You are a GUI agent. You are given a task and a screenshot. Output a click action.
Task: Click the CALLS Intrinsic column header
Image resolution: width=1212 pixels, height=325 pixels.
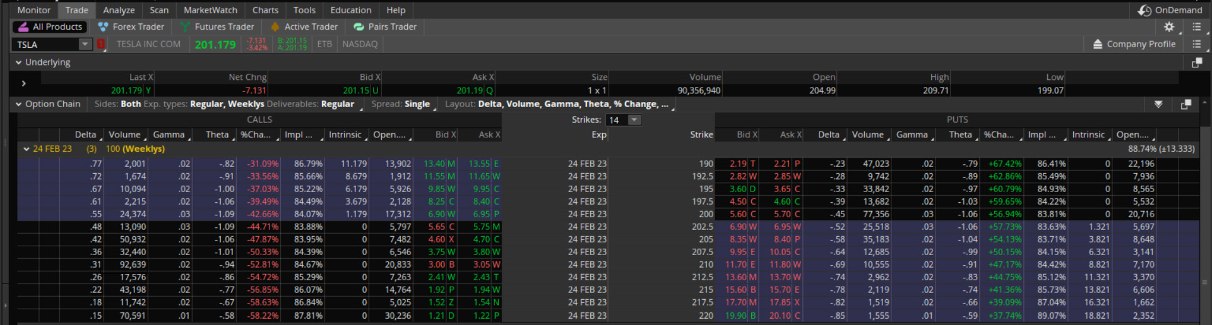click(x=345, y=134)
